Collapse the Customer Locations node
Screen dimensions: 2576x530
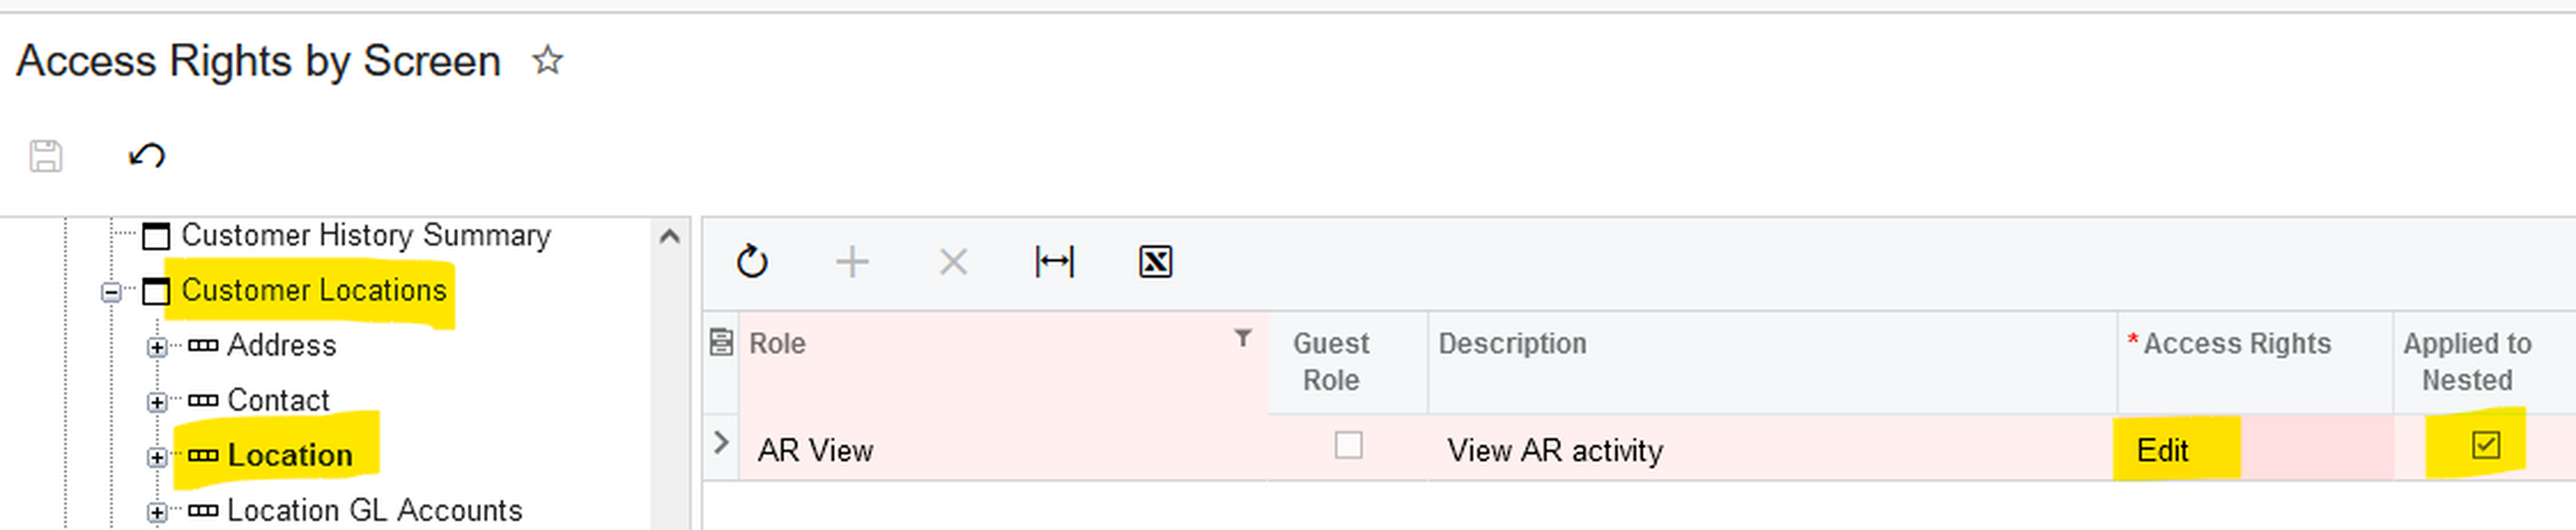(111, 292)
